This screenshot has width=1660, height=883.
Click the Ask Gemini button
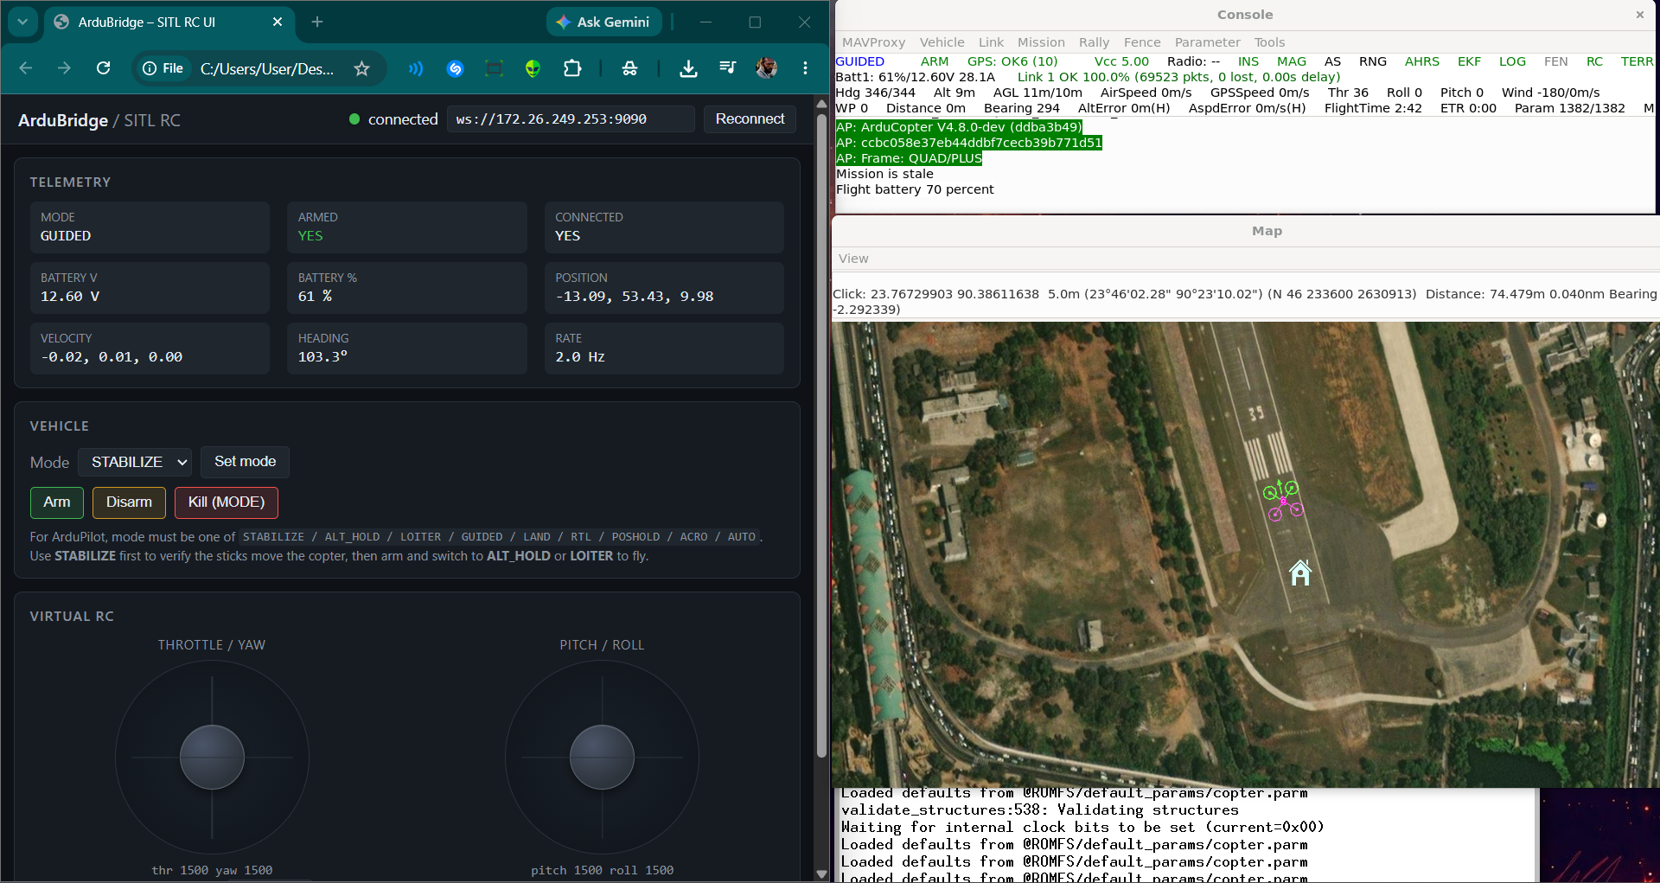click(x=603, y=22)
